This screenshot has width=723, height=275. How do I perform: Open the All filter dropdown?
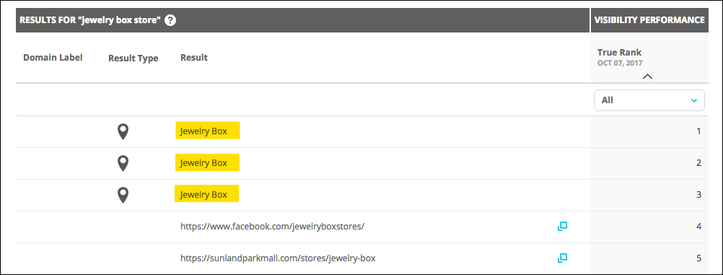(x=649, y=100)
